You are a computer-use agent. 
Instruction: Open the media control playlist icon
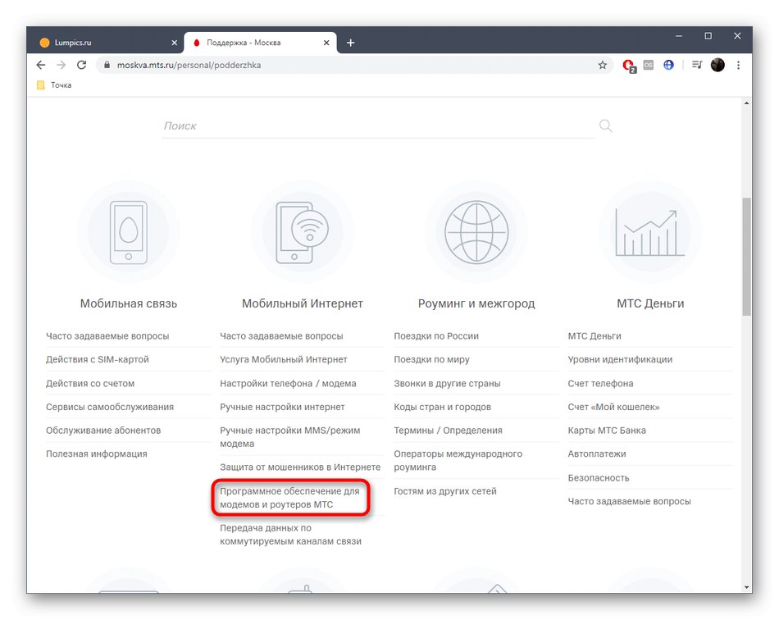(x=697, y=65)
